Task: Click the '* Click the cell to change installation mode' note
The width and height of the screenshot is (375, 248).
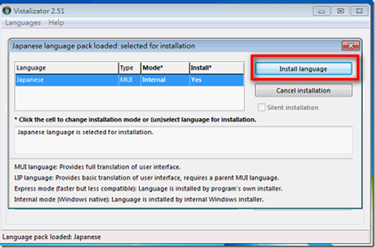Action: (135, 120)
